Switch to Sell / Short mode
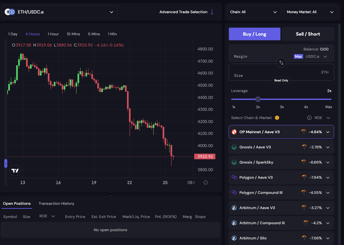The width and height of the screenshot is (344, 245). (308, 34)
